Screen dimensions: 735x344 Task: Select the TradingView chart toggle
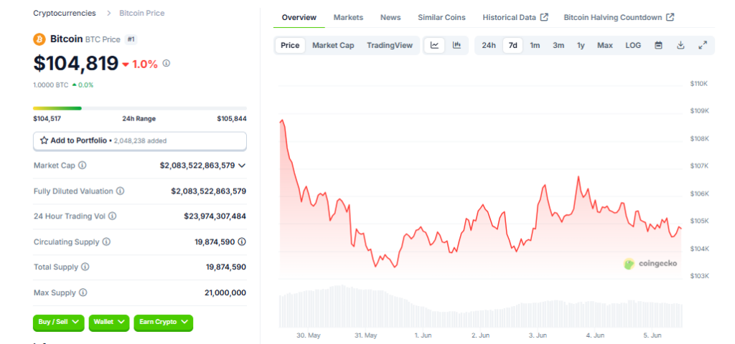click(x=390, y=45)
